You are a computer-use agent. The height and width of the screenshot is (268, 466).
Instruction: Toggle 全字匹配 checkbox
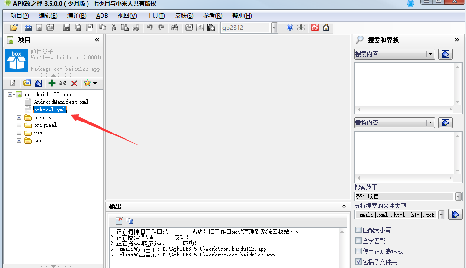[x=359, y=241]
